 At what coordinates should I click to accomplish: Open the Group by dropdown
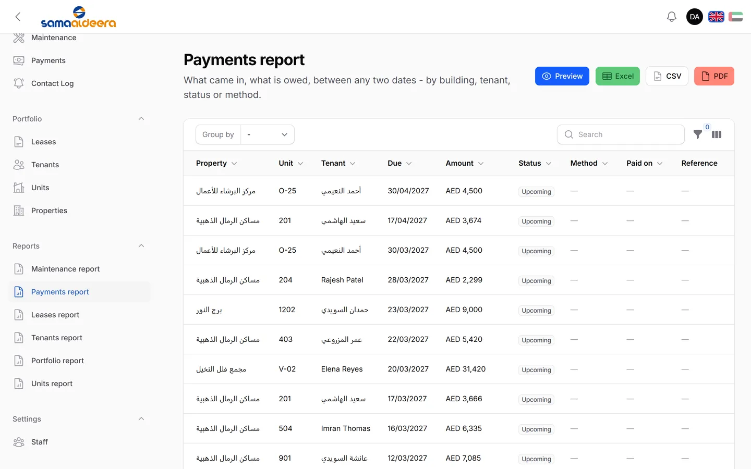[268, 134]
